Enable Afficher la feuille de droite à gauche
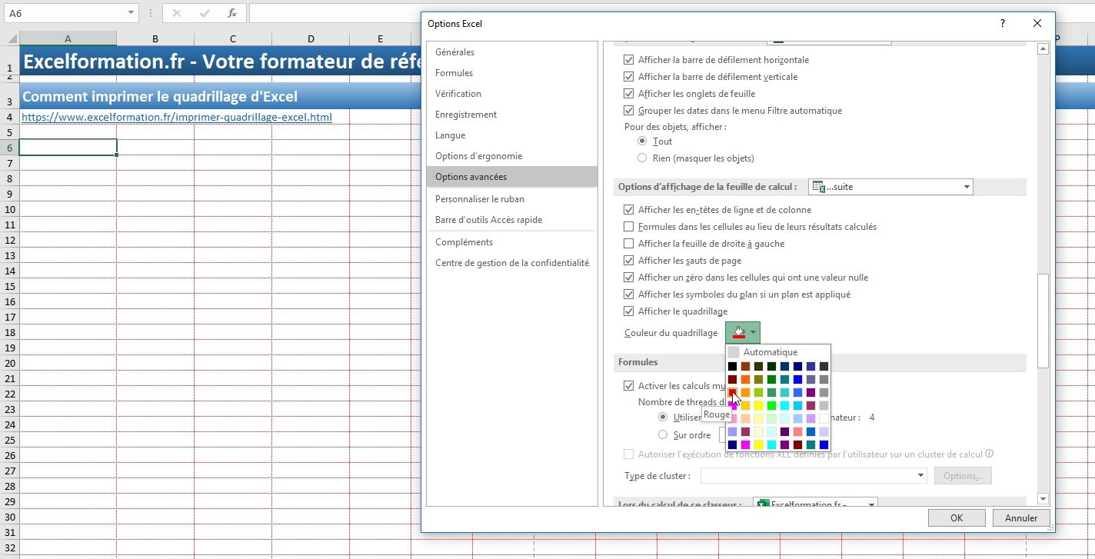This screenshot has height=559, width=1095. point(628,244)
